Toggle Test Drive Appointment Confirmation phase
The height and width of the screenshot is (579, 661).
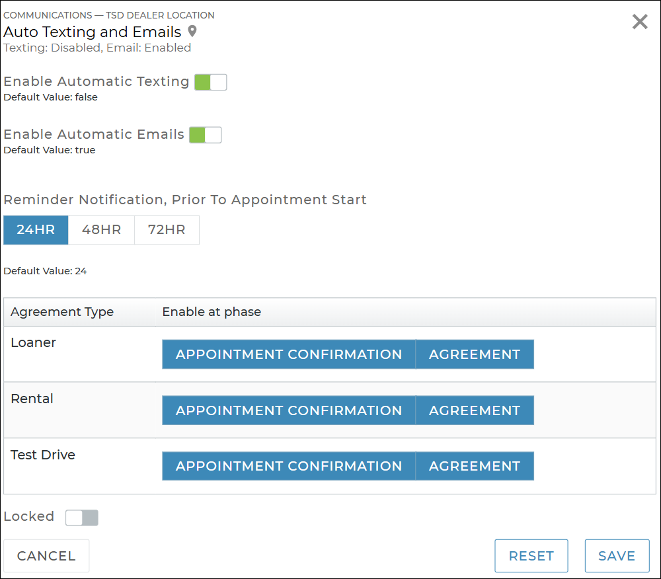(288, 466)
